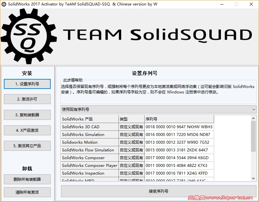This screenshot has width=259, height=202.
Task: Go to step 4. X产品激活
Action: 27,130
